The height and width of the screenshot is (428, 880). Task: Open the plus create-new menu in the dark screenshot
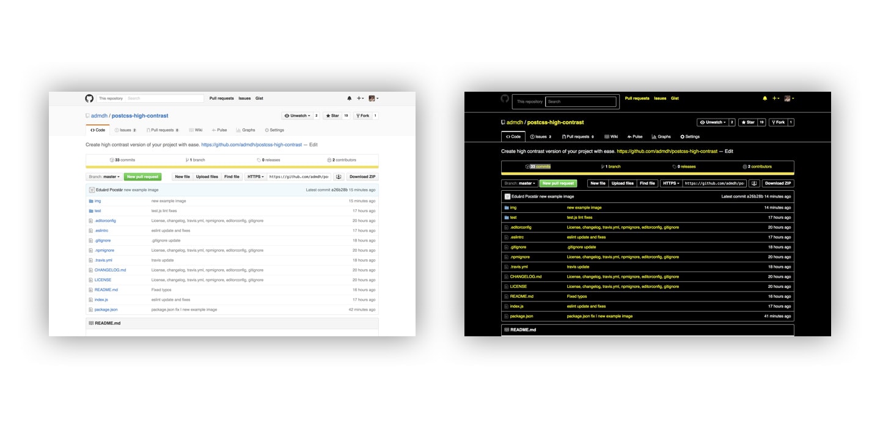point(776,98)
